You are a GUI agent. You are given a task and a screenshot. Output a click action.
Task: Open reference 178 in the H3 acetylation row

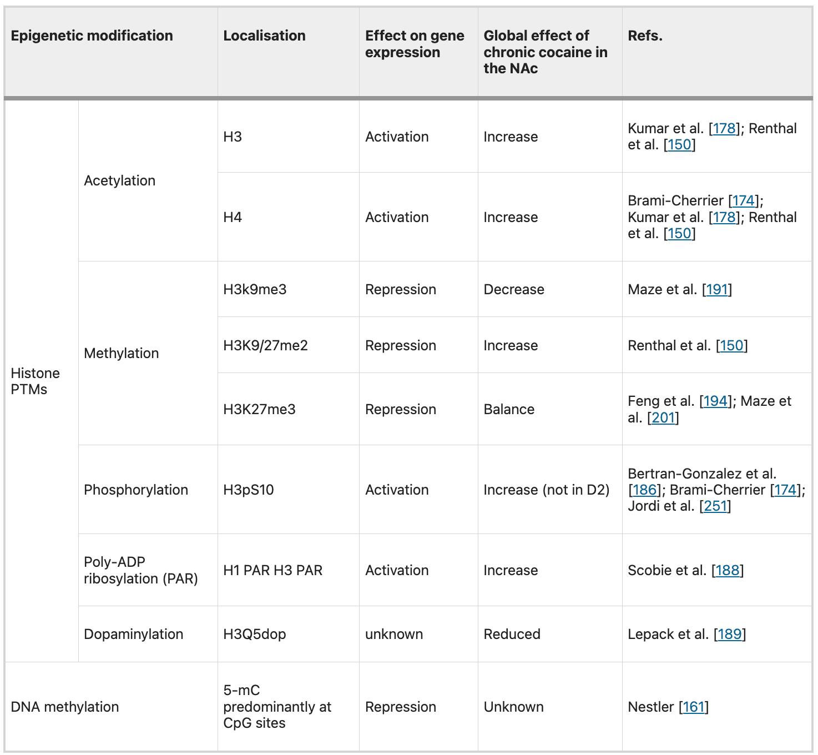click(724, 128)
